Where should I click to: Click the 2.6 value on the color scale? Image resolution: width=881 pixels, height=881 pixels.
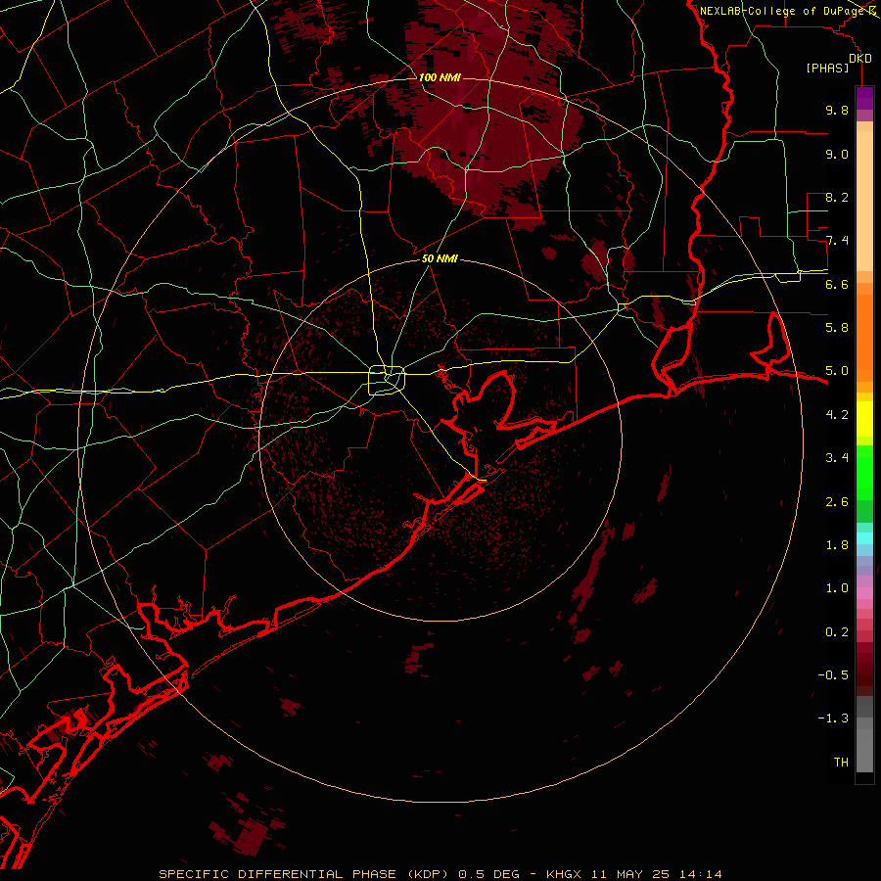click(837, 502)
